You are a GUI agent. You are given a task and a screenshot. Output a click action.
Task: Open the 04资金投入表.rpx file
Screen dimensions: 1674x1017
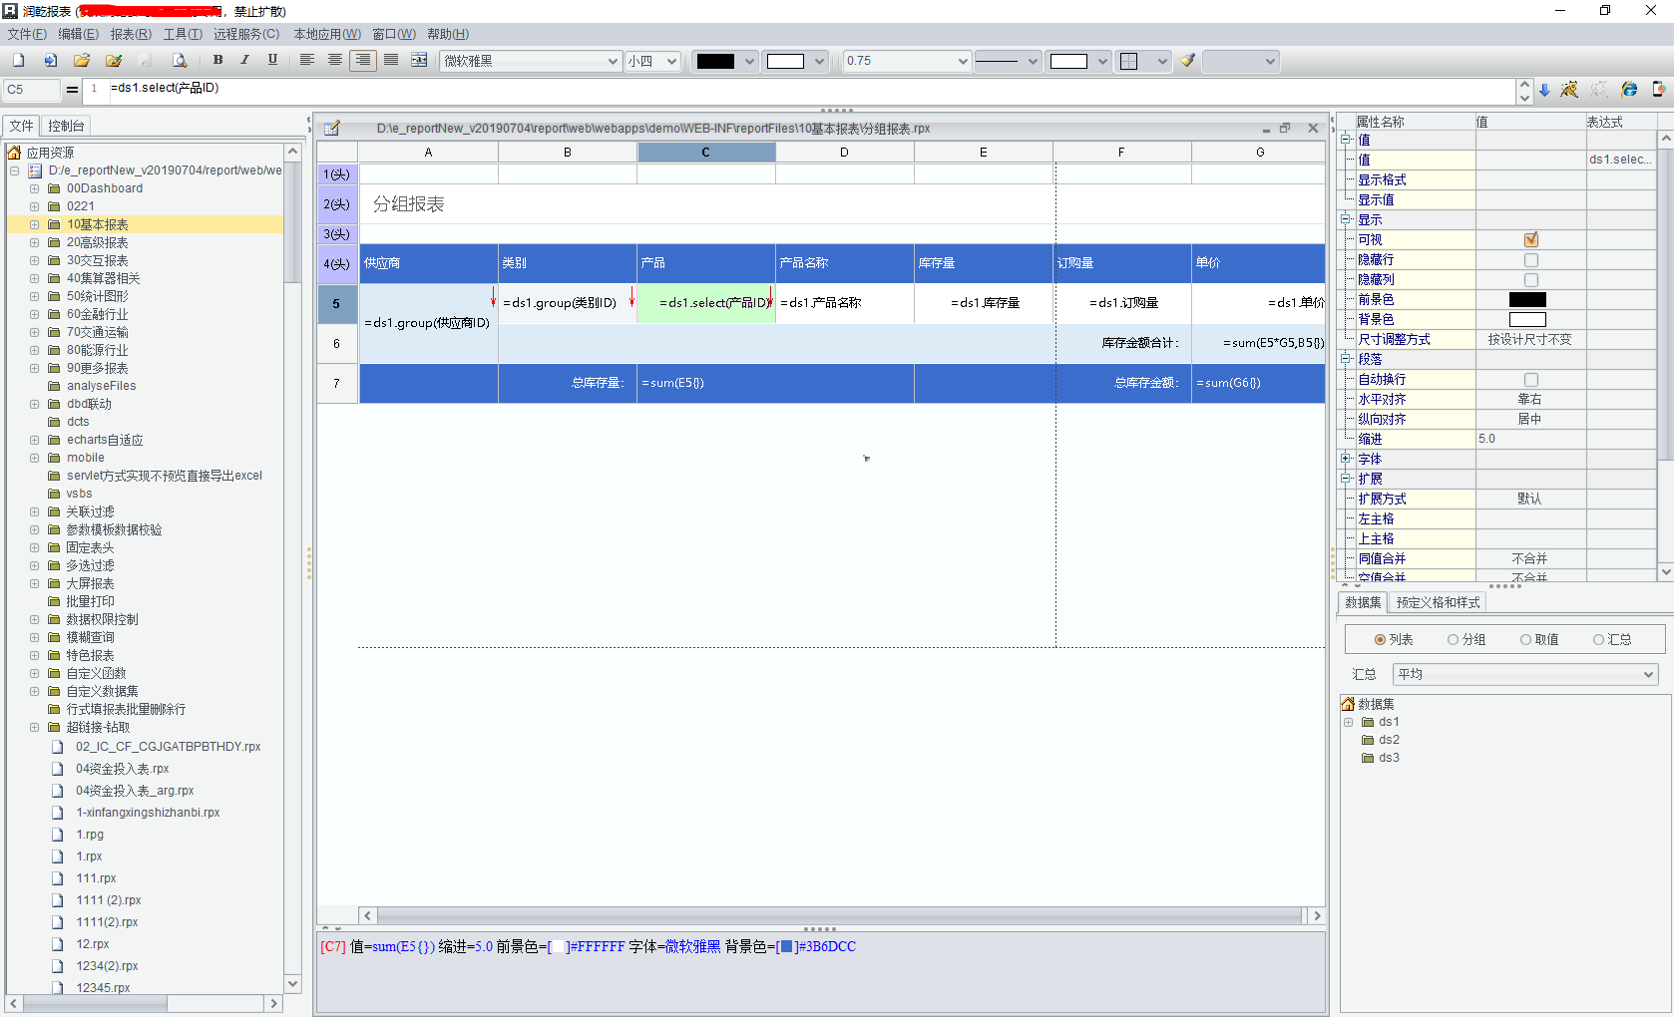pyautogui.click(x=122, y=769)
